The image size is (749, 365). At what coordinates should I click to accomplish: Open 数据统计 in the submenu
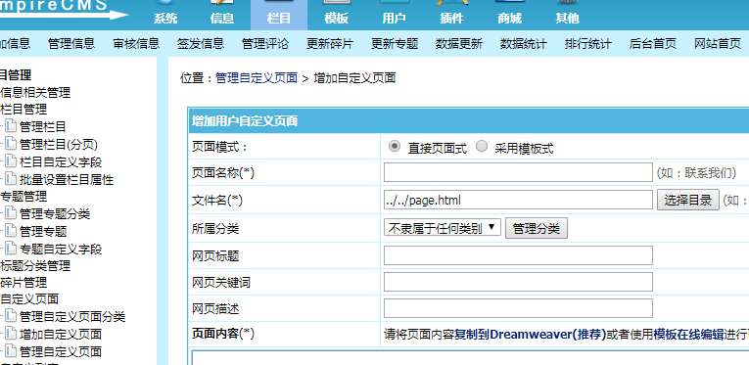pos(524,44)
